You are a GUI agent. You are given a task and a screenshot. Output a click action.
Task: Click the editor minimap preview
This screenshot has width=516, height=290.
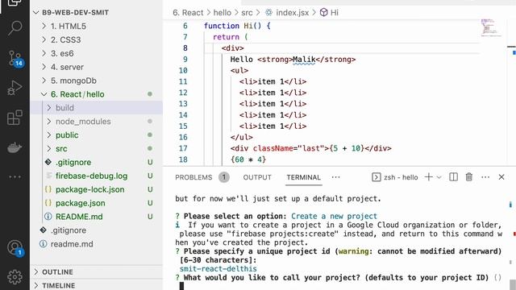[x=490, y=27]
